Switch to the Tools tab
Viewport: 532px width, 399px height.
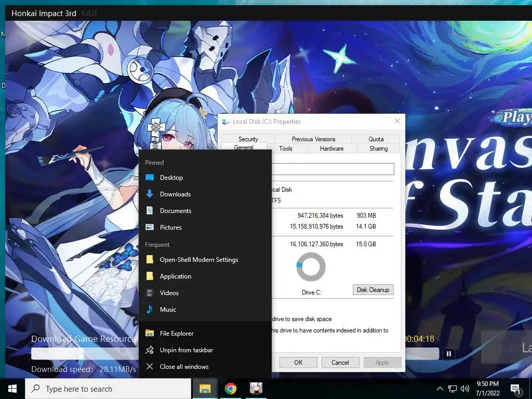[x=286, y=148]
